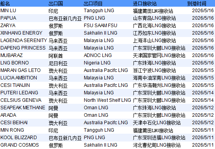
Task: Select ship name PUTERI LEDANG
Action: (19, 93)
